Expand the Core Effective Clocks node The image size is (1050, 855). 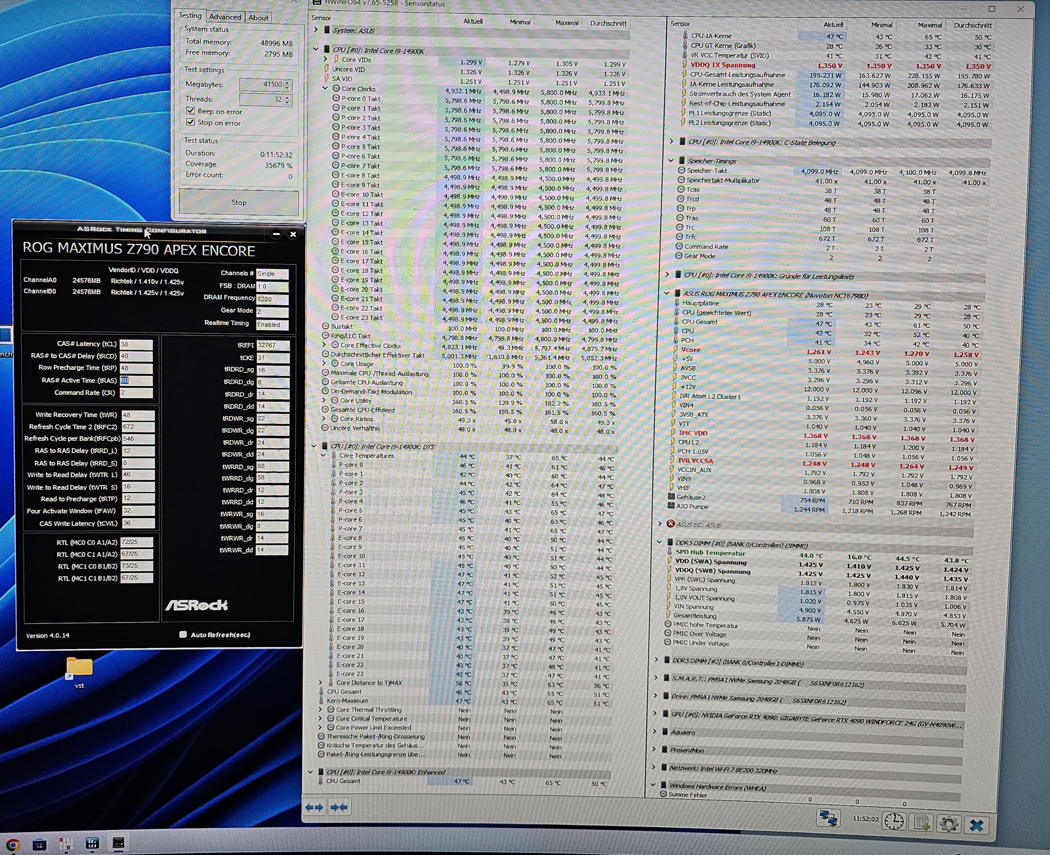pyautogui.click(x=324, y=345)
